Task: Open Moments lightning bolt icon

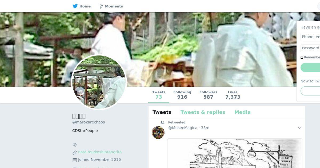Action: click(101, 6)
